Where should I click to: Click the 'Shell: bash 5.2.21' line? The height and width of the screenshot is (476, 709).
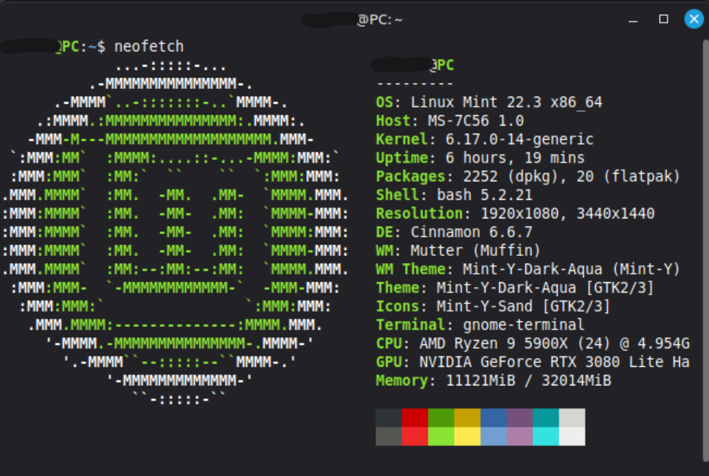click(454, 195)
